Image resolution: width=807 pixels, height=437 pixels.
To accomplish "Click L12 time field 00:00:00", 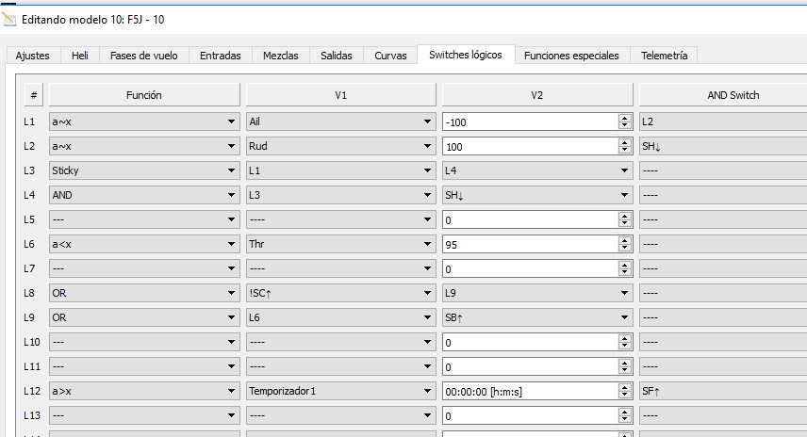I will 528,391.
